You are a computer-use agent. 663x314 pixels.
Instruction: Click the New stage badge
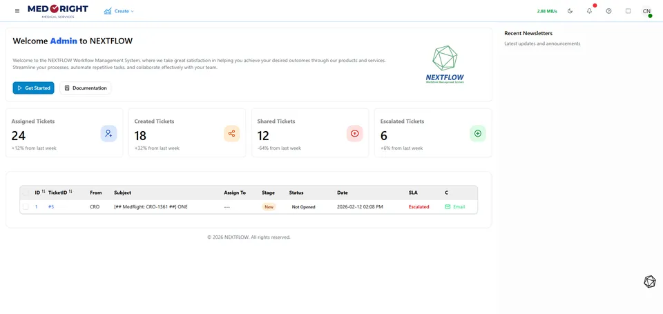point(269,206)
